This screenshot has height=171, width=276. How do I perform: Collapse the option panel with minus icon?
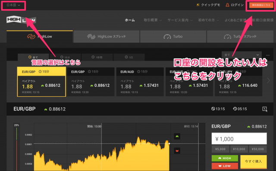click(x=268, y=55)
